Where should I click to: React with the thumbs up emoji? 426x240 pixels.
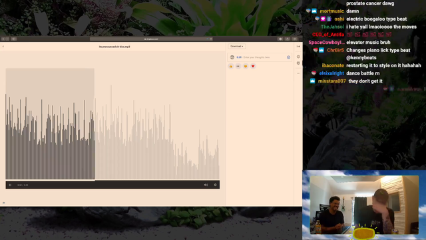click(x=231, y=66)
